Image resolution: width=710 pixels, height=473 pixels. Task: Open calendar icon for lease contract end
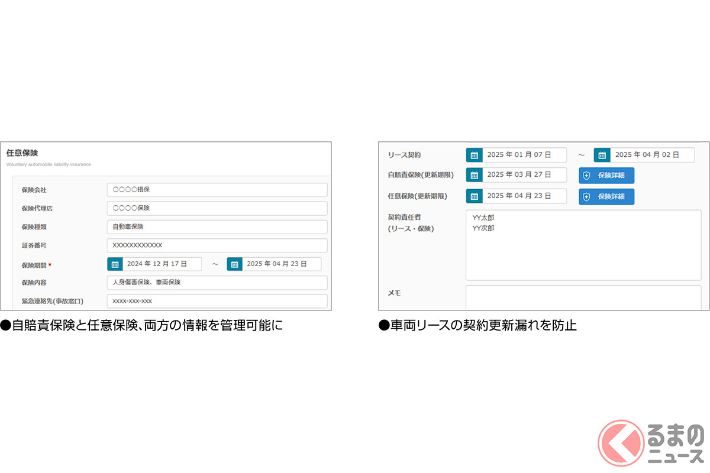click(602, 155)
